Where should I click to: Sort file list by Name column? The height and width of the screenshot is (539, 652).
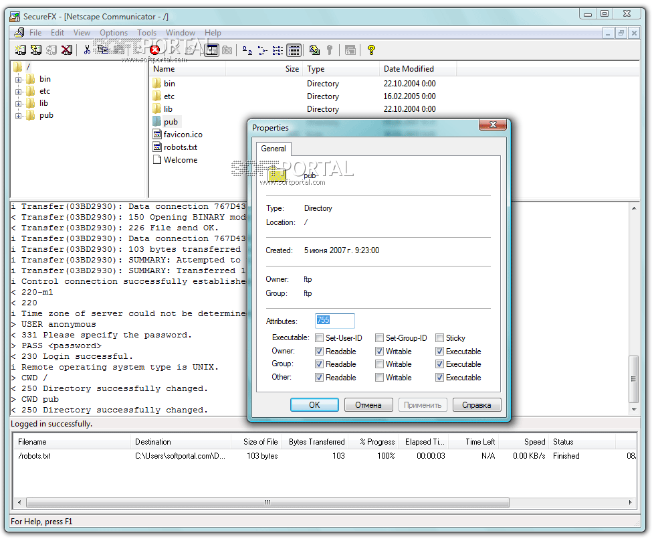187,69
